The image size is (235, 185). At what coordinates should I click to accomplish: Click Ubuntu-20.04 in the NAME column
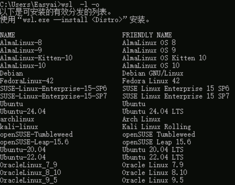[x=23, y=150]
